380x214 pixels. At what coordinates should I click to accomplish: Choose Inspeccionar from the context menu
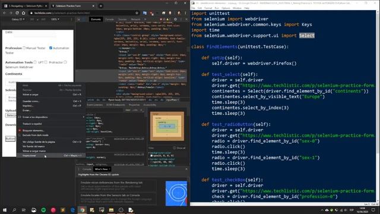point(51,156)
